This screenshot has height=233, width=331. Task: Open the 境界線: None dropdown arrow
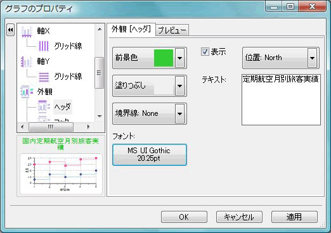click(180, 113)
